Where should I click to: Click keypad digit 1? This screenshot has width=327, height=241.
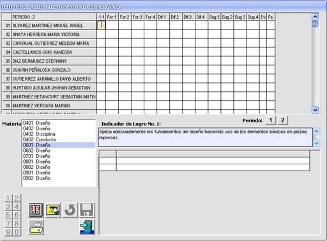coord(8,198)
